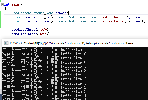Click console line producing number 6

(x=44, y=92)
